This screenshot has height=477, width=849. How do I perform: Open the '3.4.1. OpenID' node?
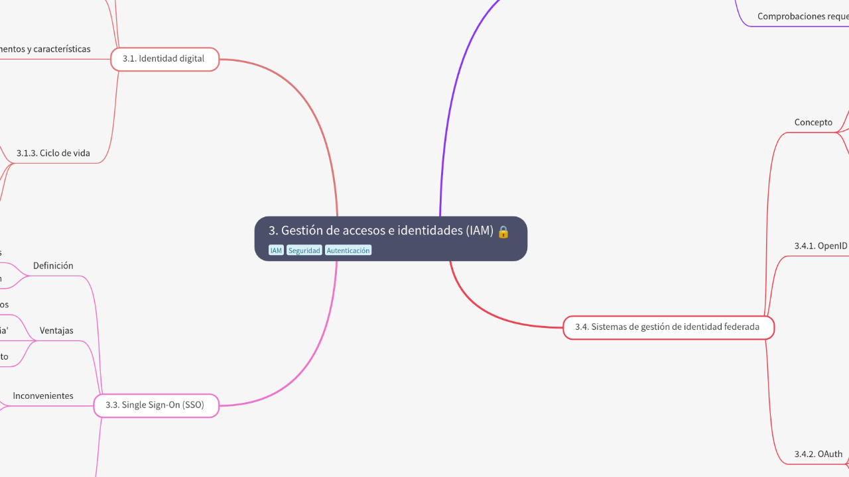pyautogui.click(x=820, y=245)
